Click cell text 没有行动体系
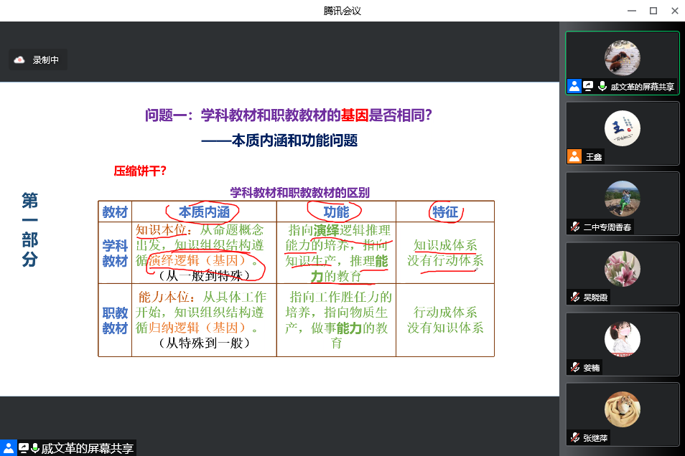 445,260
